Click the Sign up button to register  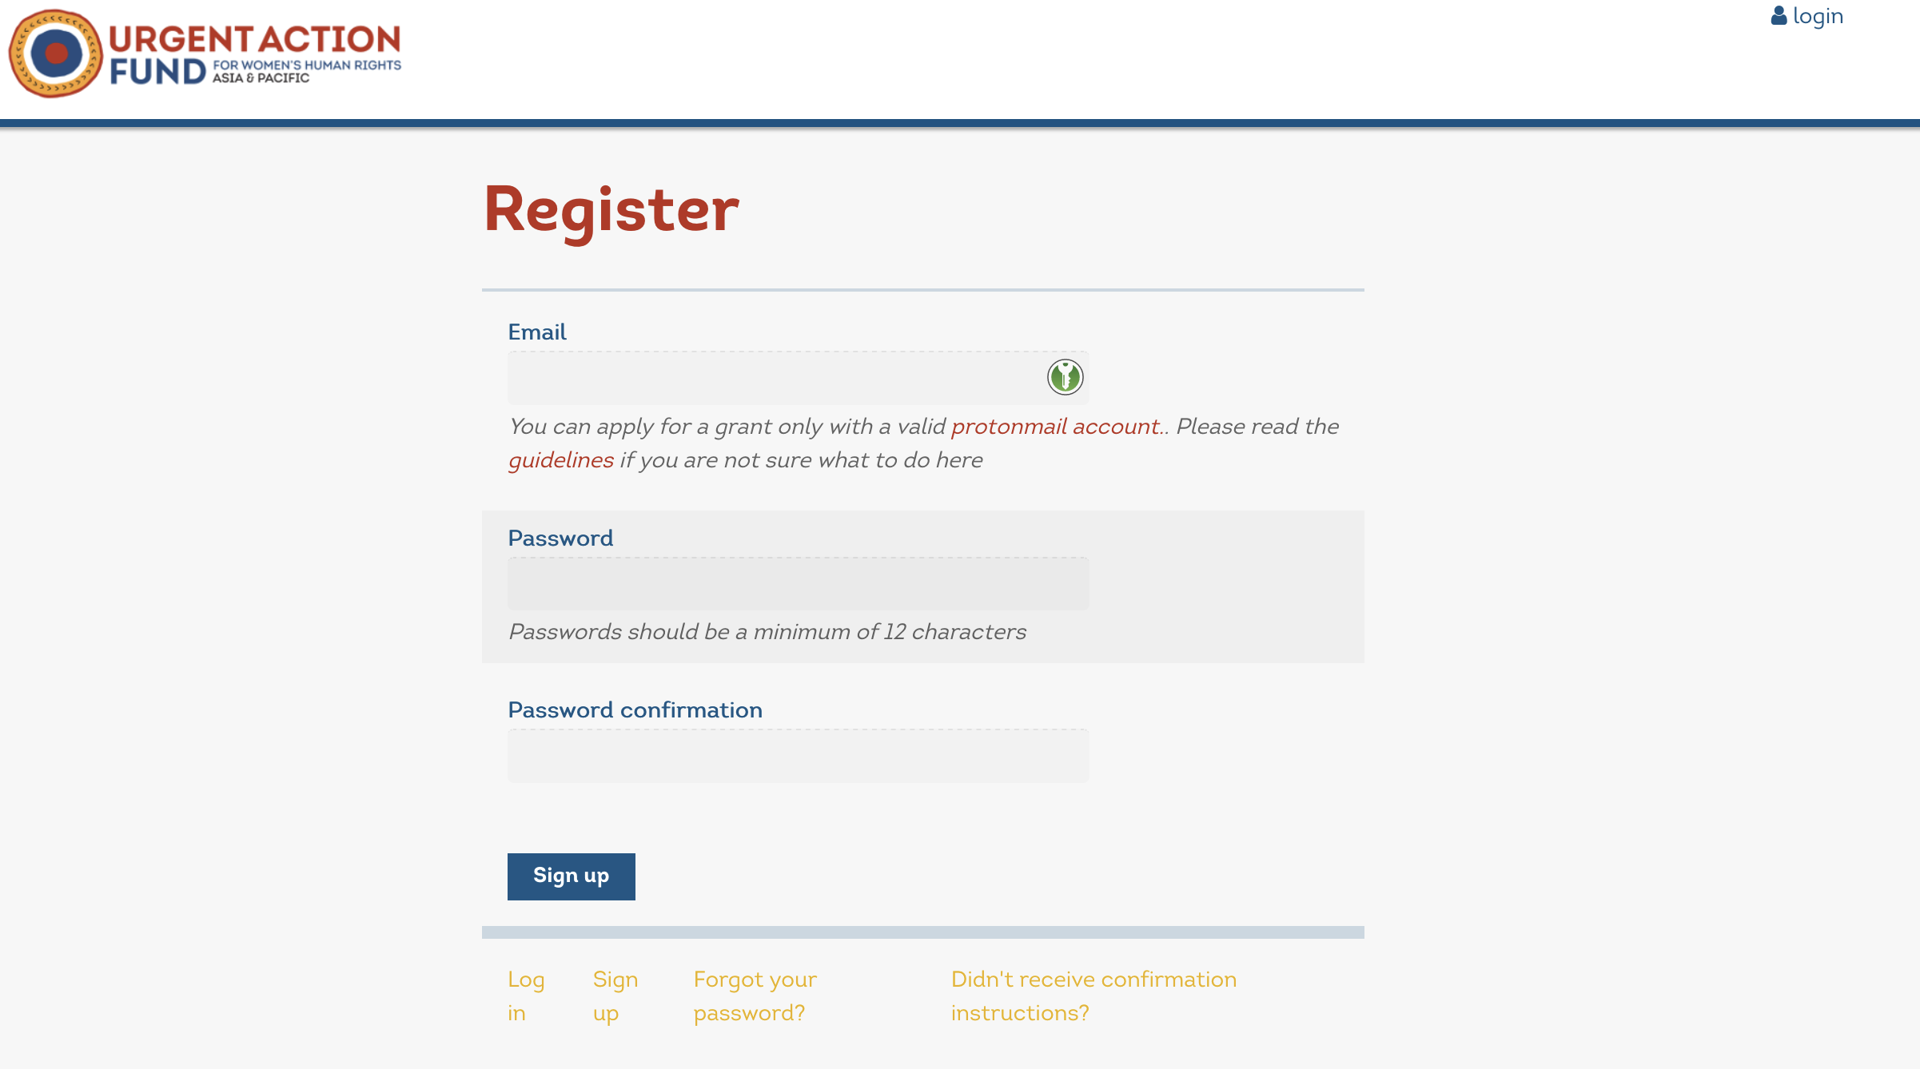click(x=572, y=876)
